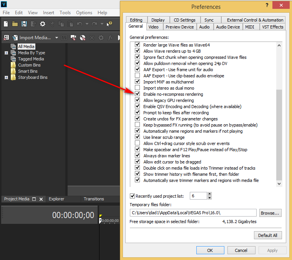Select the Smart Bins folder
The width and height of the screenshot is (292, 260).
point(28,71)
